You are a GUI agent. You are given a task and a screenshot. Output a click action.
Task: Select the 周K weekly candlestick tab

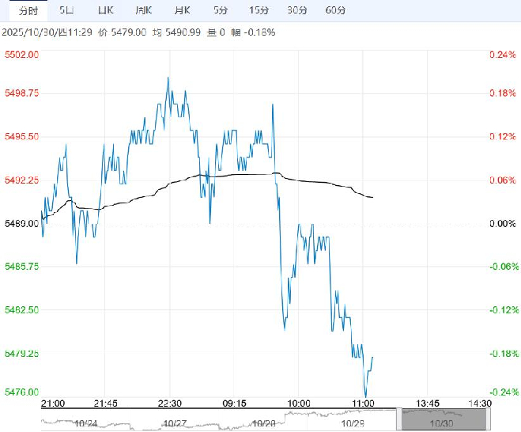143,10
